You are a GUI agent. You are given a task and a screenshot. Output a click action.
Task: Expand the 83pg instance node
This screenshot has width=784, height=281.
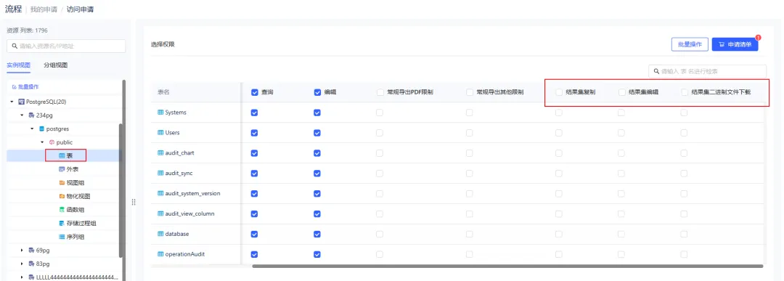tap(22, 264)
